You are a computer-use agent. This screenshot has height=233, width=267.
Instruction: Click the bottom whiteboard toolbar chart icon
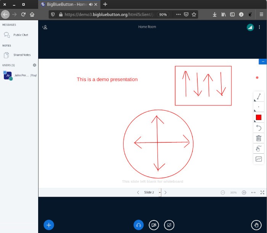click(259, 159)
